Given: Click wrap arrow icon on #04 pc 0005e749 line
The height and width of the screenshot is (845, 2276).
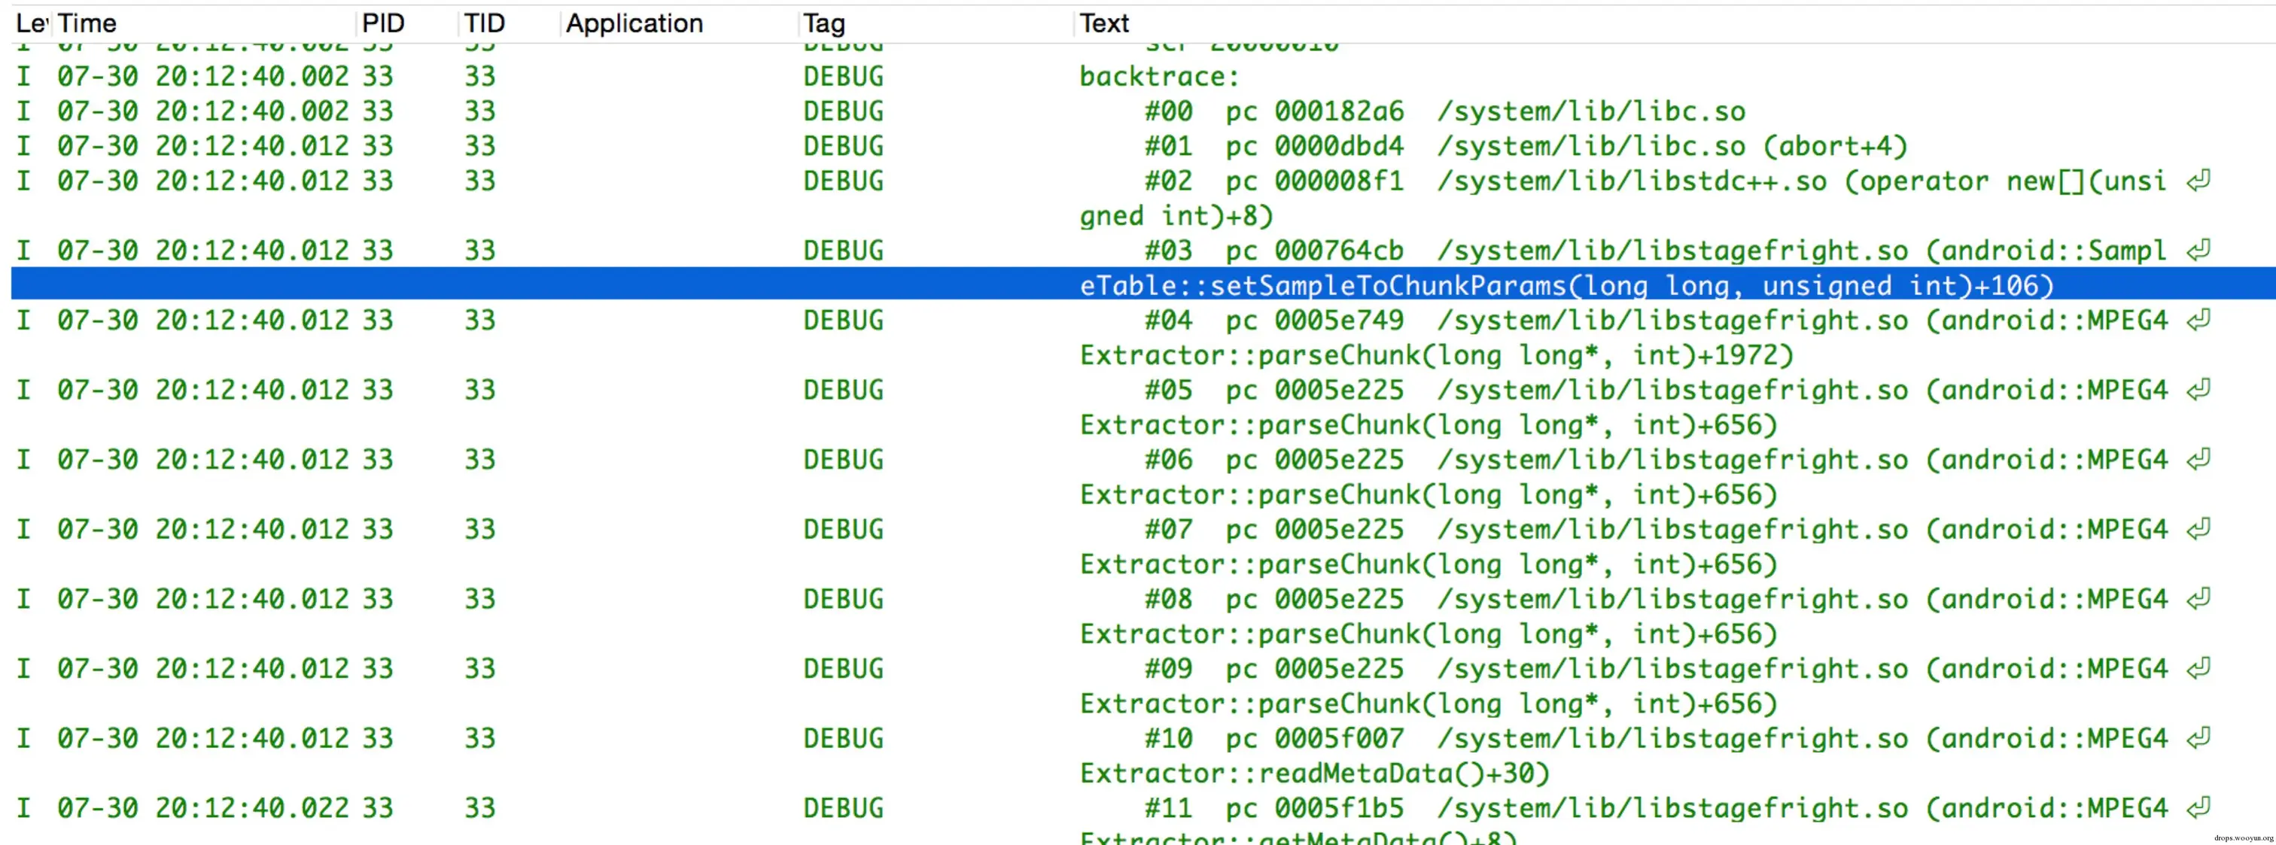Looking at the screenshot, I should [2198, 320].
